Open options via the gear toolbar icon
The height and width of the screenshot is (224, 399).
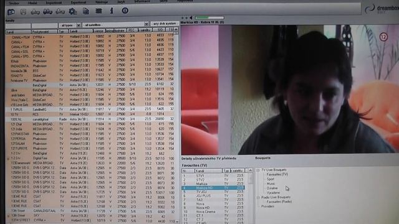73,11
